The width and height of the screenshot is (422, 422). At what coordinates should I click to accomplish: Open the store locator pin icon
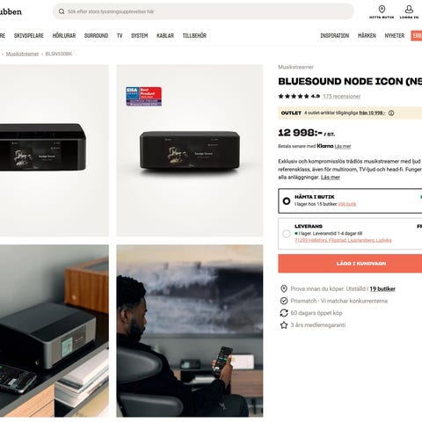pos(382,9)
